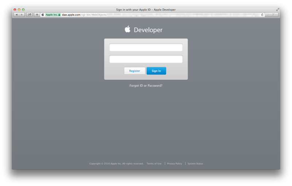Zoom the window with the green button

click(x=23, y=9)
